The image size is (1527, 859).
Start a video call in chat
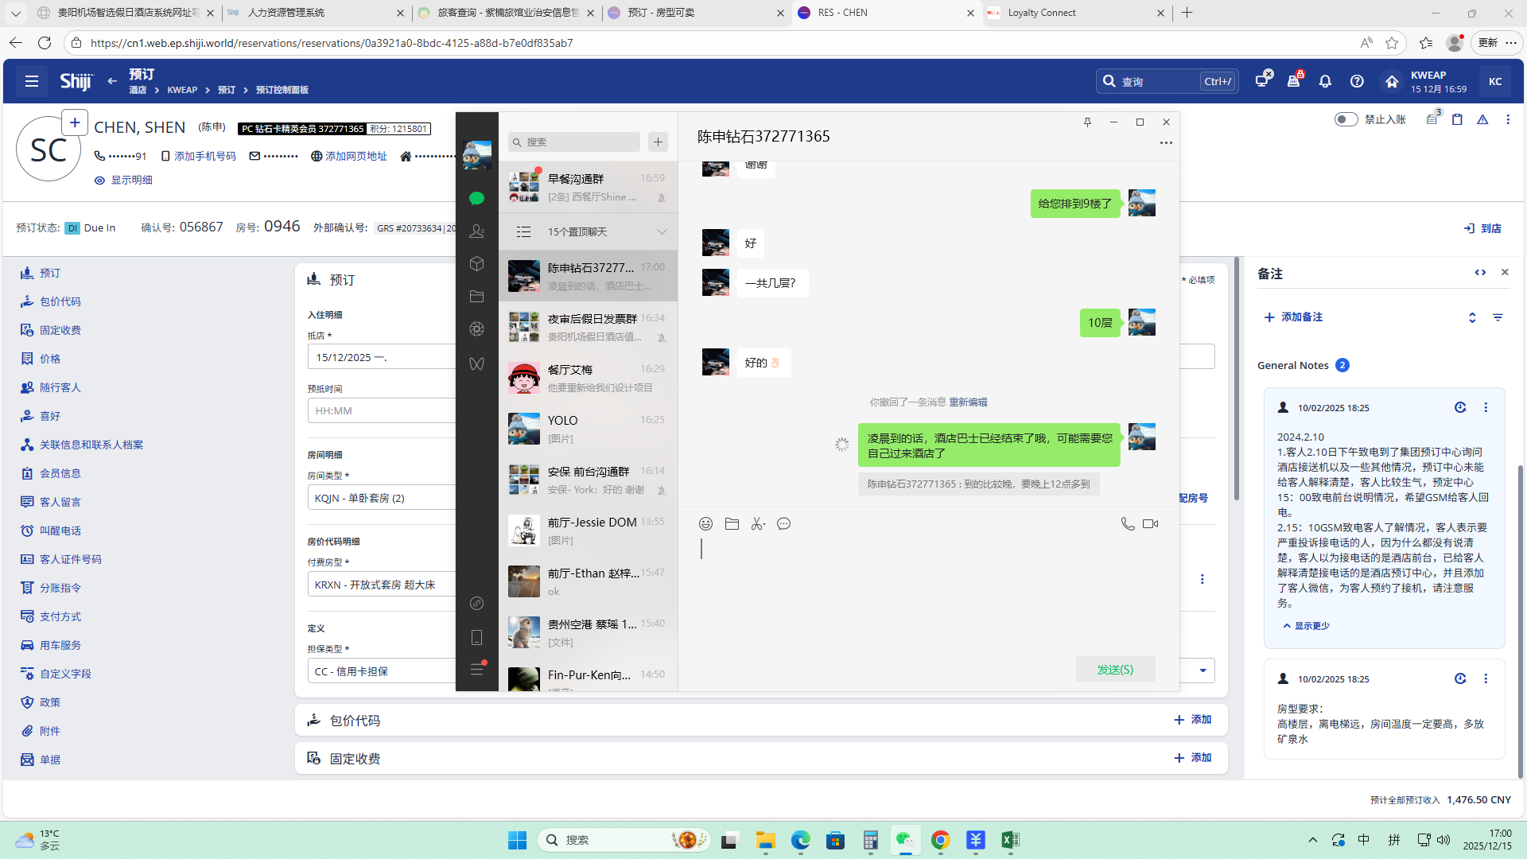[x=1150, y=523]
